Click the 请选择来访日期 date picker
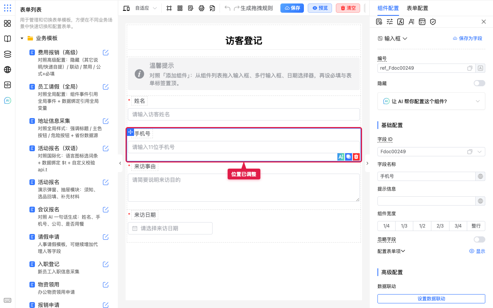Viewport: 493px width, 308px height. click(x=170, y=228)
